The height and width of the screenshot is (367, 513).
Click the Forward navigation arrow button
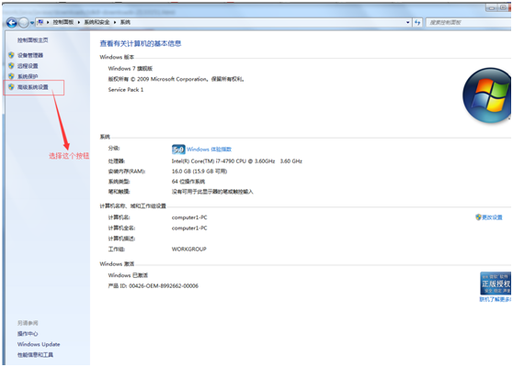pyautogui.click(x=24, y=23)
